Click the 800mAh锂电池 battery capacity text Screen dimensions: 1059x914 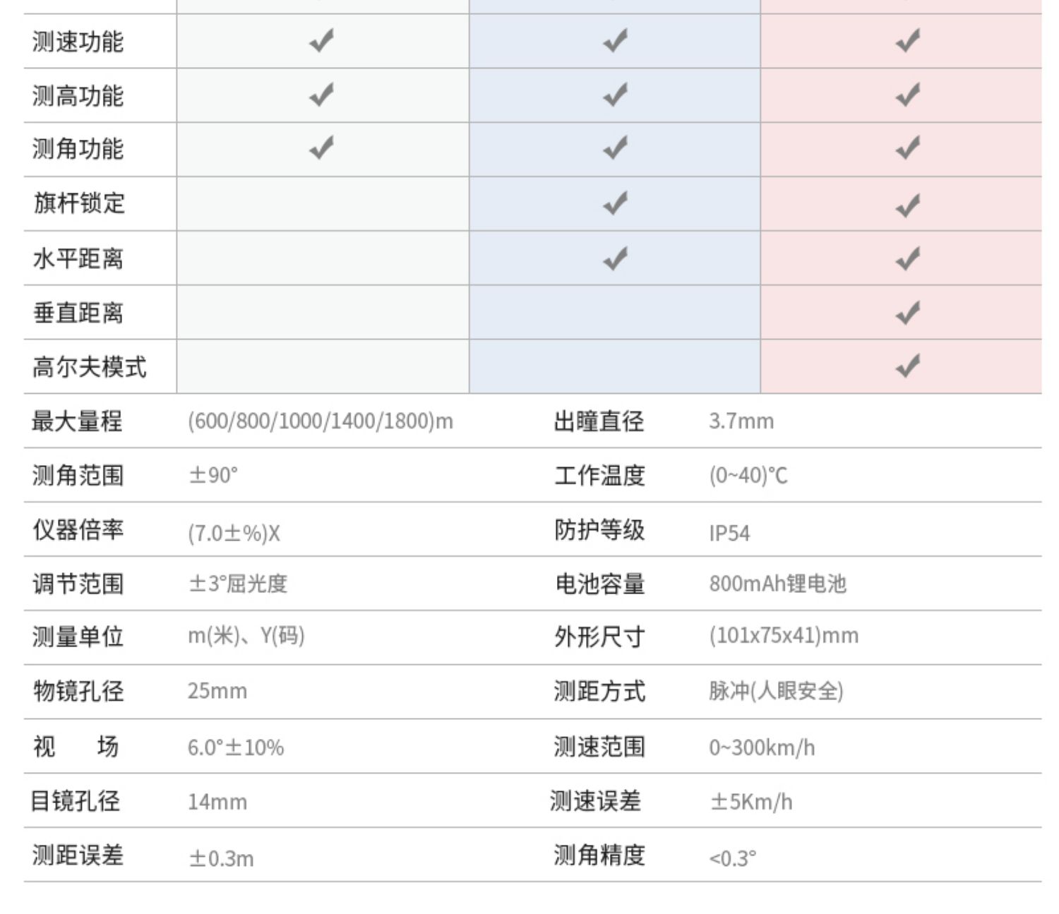tap(777, 584)
